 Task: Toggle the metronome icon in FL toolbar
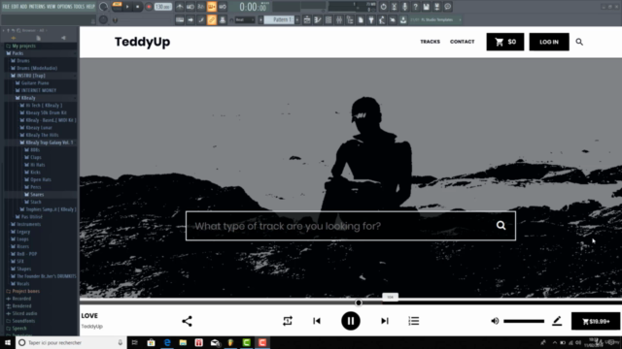tap(180, 7)
